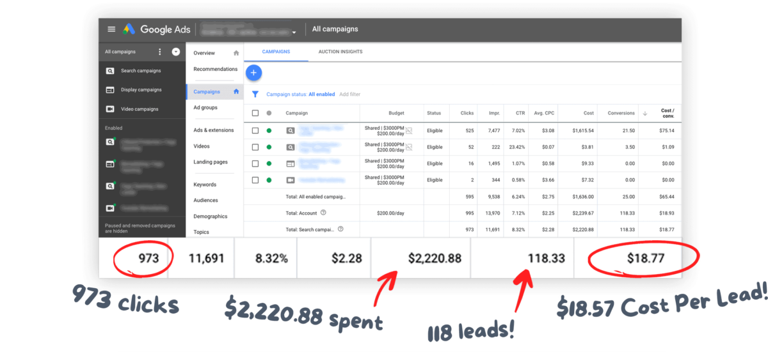768x352 pixels.
Task: Open the green status dot of second campaign
Action: coord(269,147)
